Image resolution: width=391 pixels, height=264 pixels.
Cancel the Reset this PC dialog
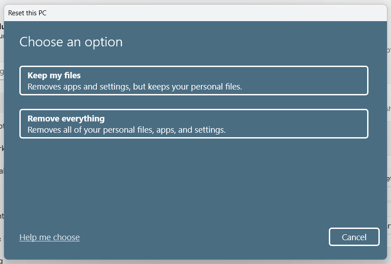pyautogui.click(x=354, y=237)
